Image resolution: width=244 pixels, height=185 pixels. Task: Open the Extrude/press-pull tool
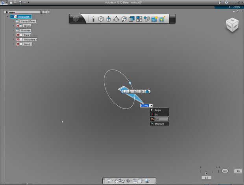pyautogui.click(x=109, y=19)
